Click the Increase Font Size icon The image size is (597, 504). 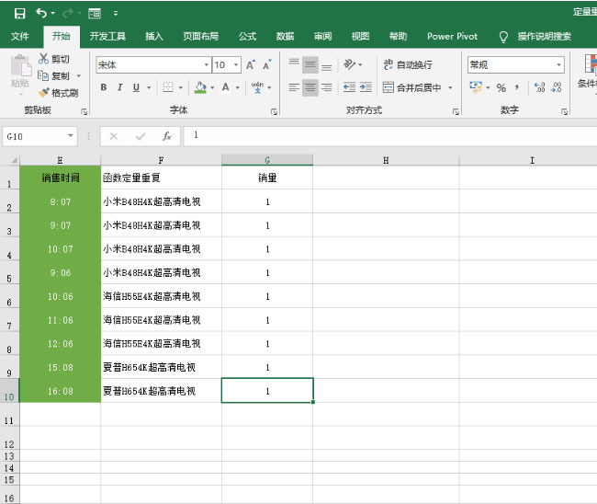[x=251, y=65]
